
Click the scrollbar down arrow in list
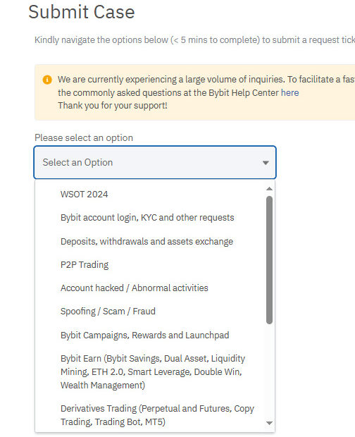pyautogui.click(x=269, y=423)
